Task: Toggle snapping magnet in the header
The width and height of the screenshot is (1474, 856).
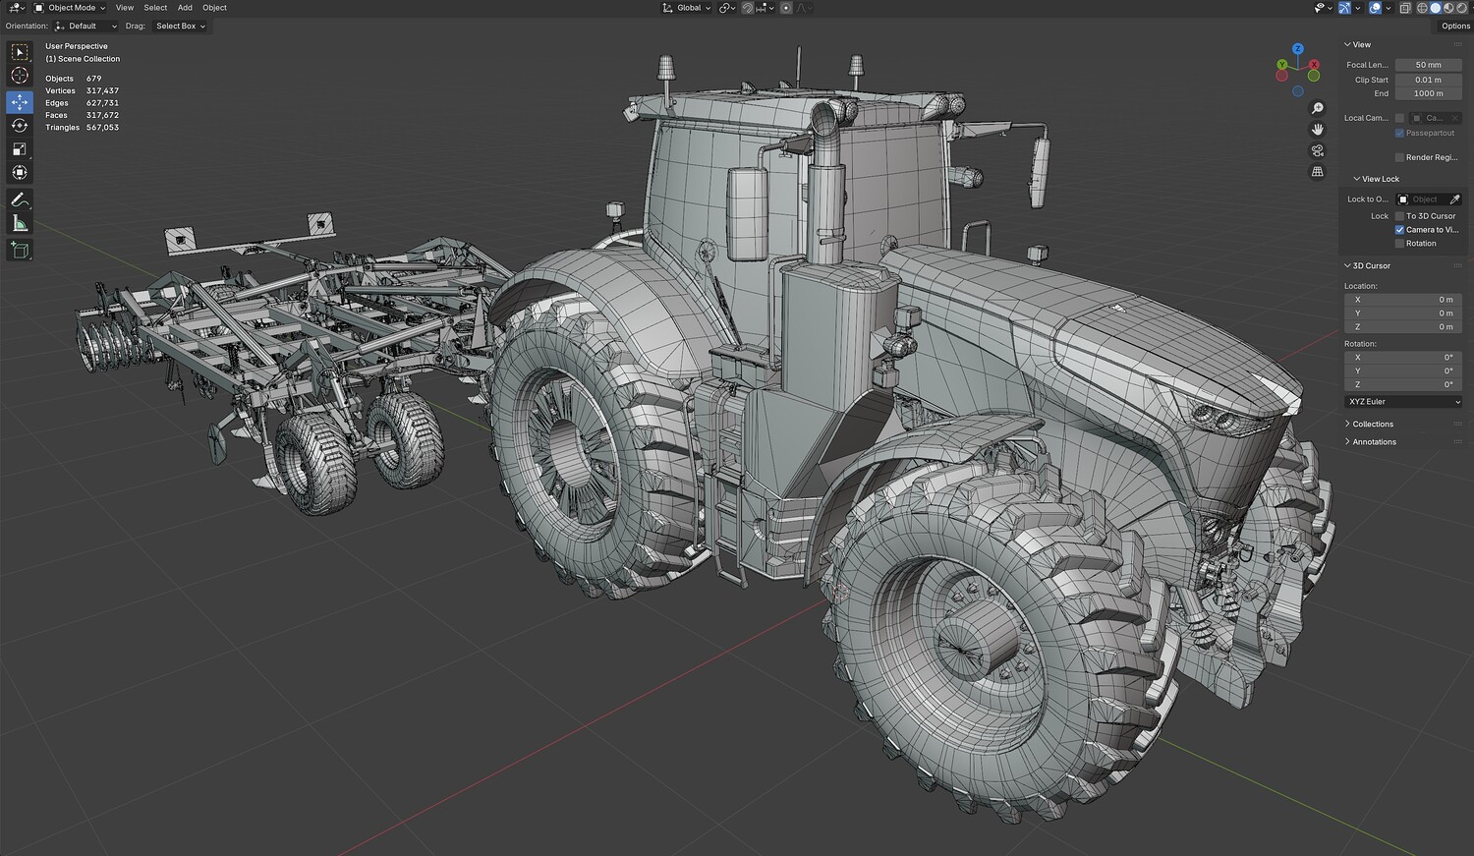Action: pos(748,8)
